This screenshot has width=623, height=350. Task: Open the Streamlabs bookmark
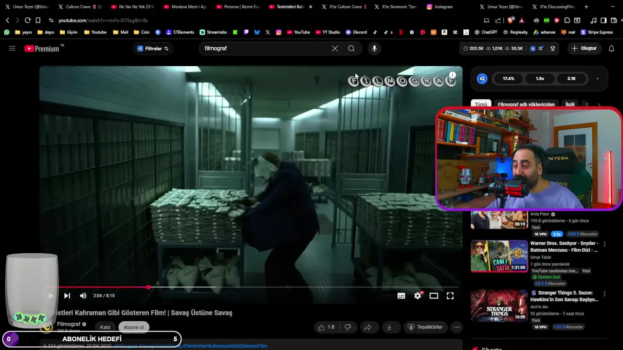(x=213, y=32)
